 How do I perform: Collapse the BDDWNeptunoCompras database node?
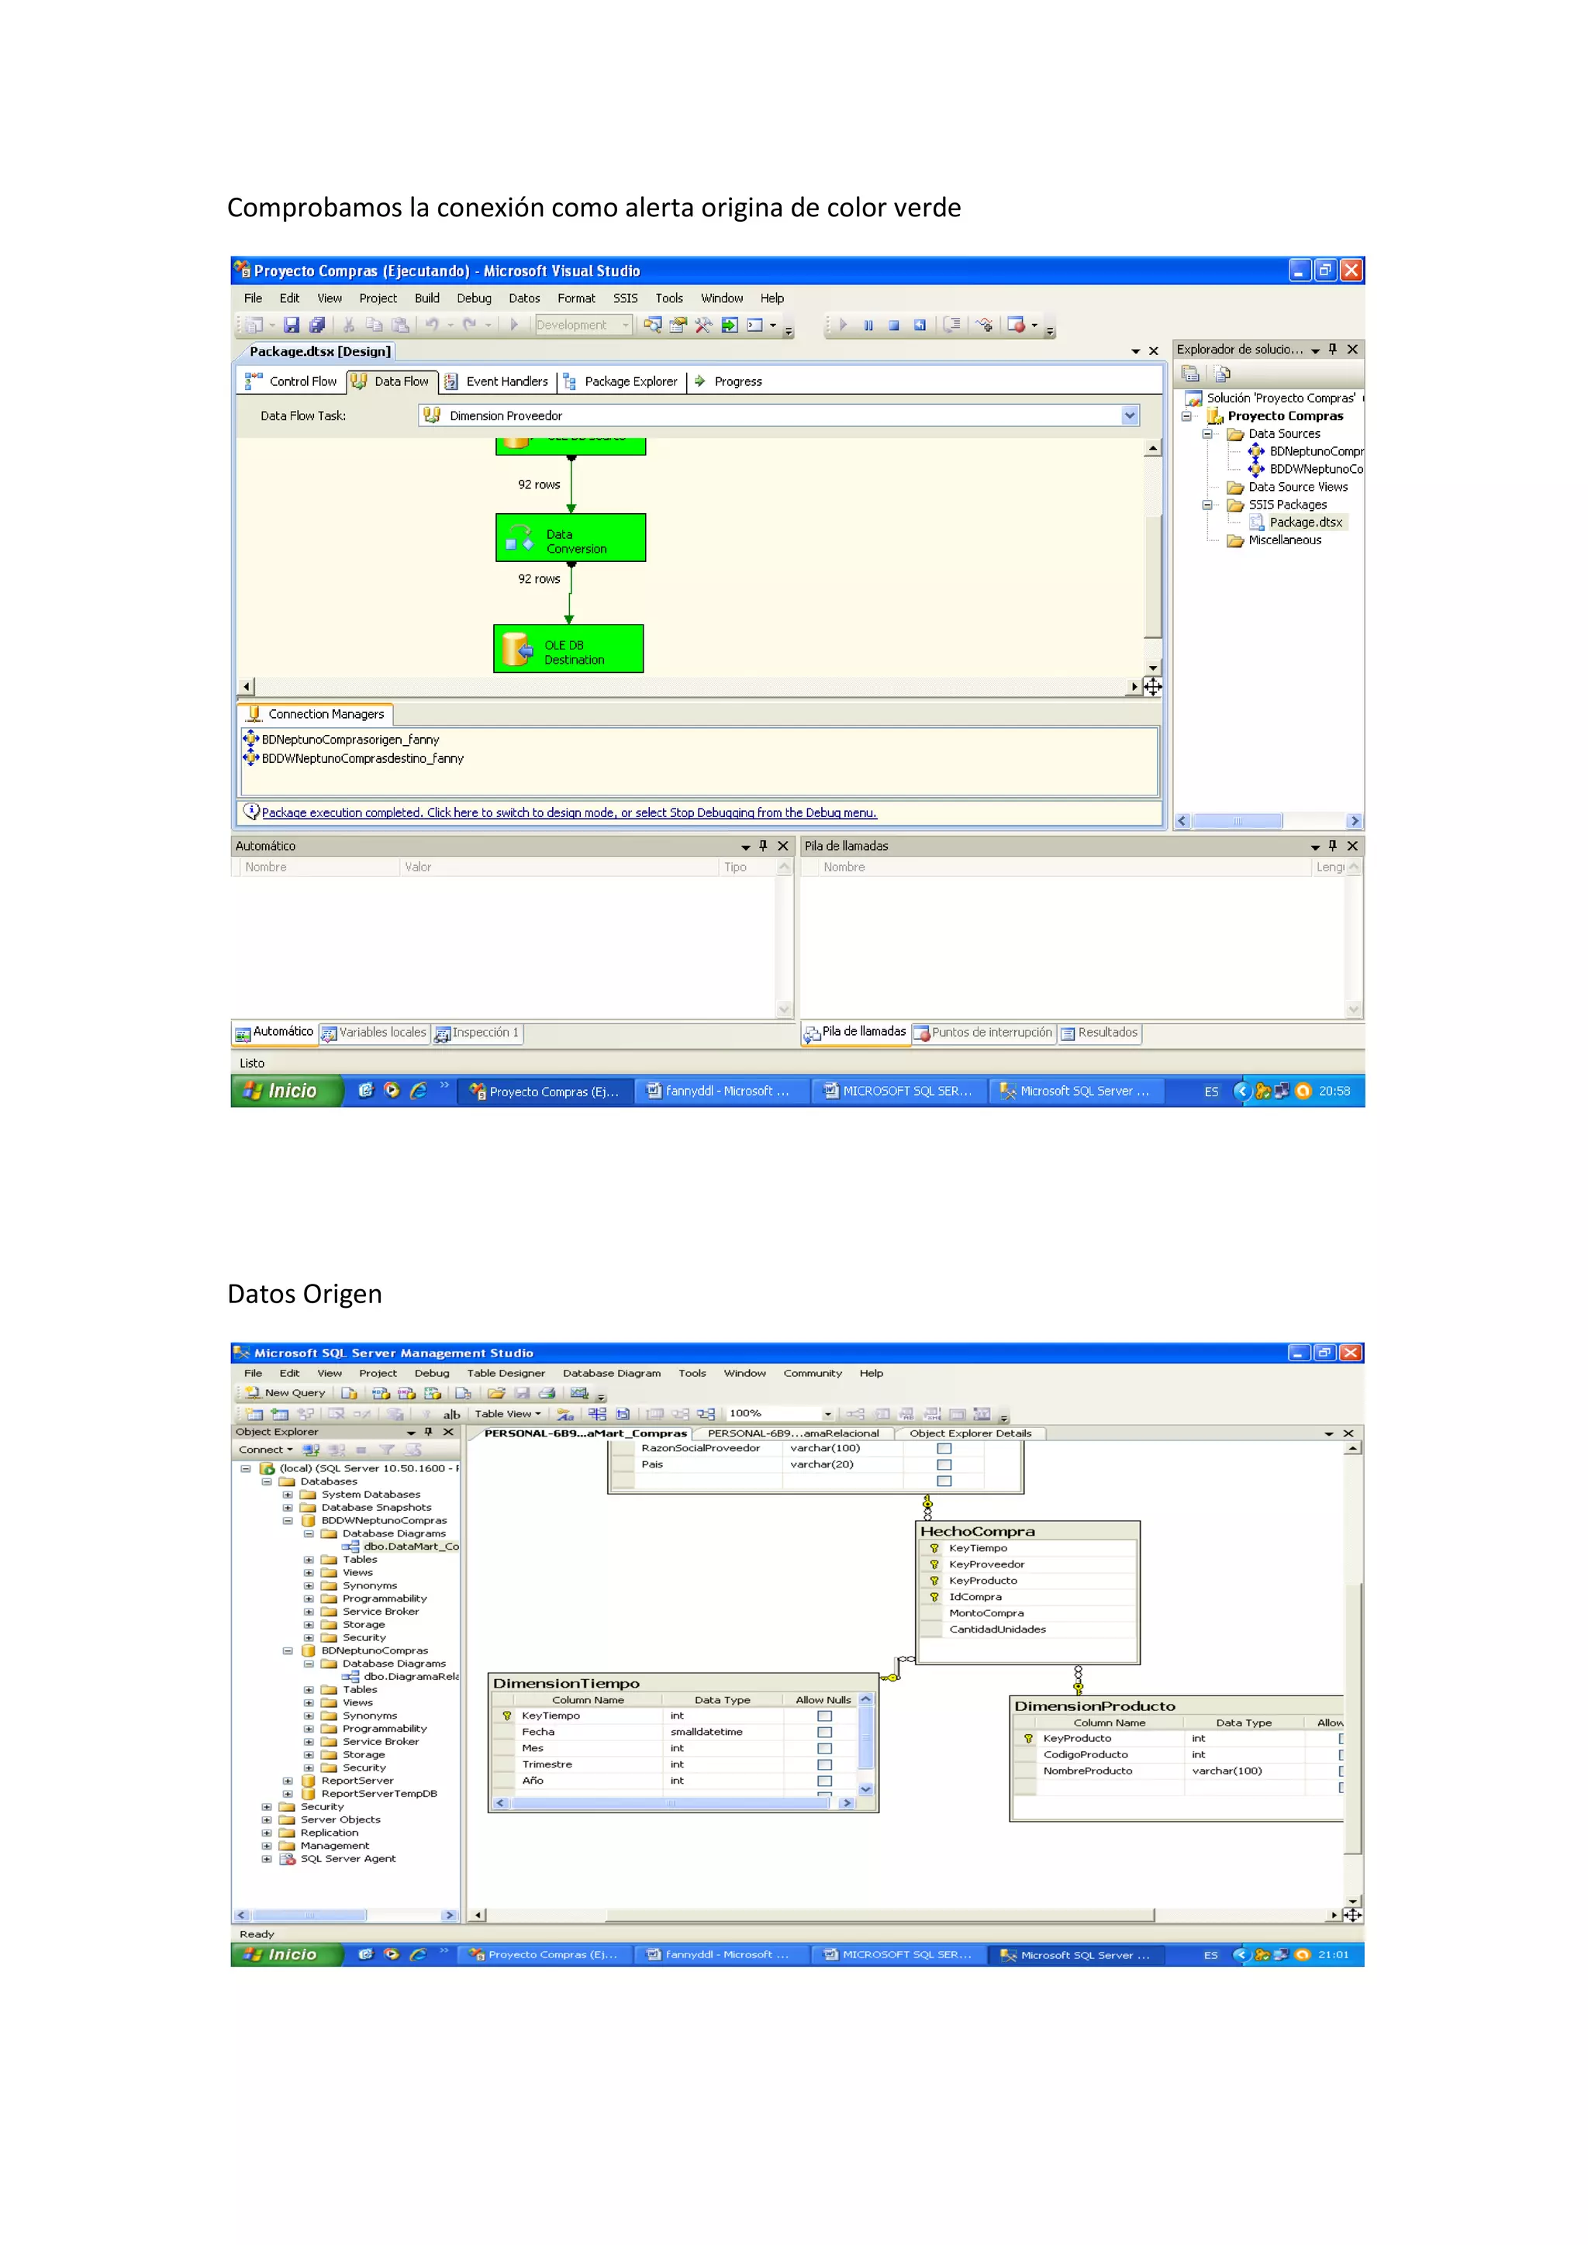tap(288, 1522)
